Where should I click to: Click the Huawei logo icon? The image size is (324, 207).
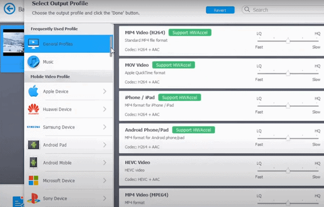[33, 109]
